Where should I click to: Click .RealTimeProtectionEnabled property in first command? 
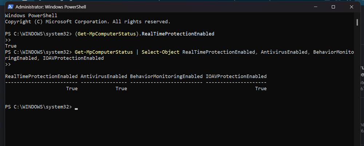pos(178,34)
